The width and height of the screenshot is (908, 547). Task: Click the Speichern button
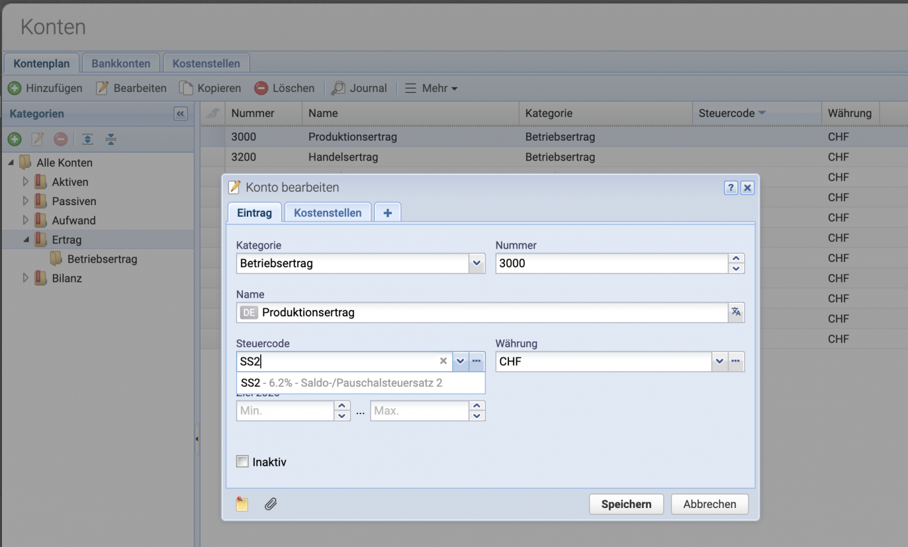click(626, 504)
